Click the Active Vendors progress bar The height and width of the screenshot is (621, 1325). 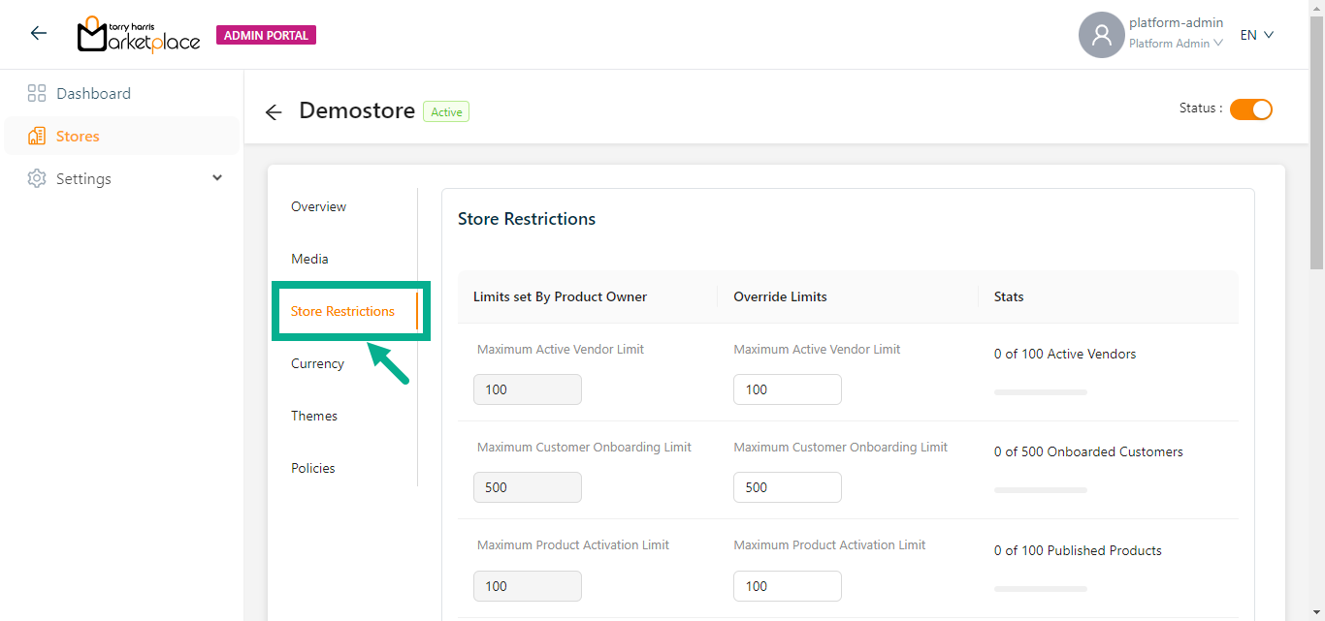tap(1040, 392)
